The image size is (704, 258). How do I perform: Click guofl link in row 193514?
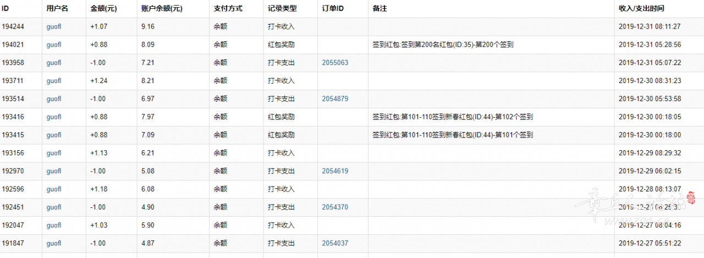click(54, 99)
